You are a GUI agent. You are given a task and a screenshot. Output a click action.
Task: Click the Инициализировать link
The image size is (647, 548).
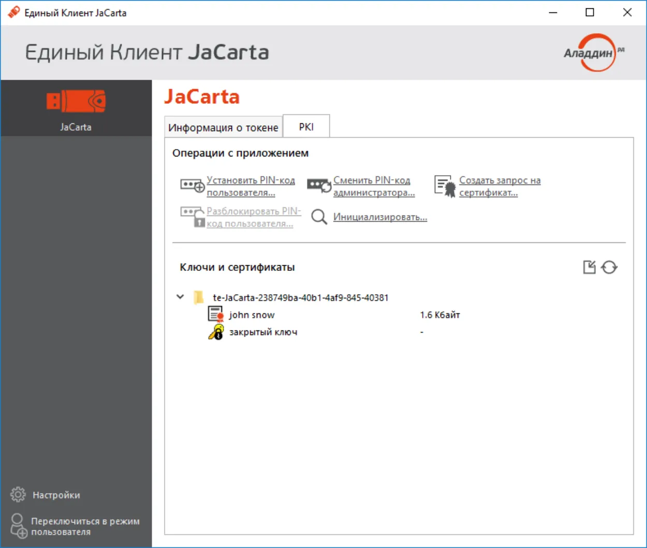[380, 217]
